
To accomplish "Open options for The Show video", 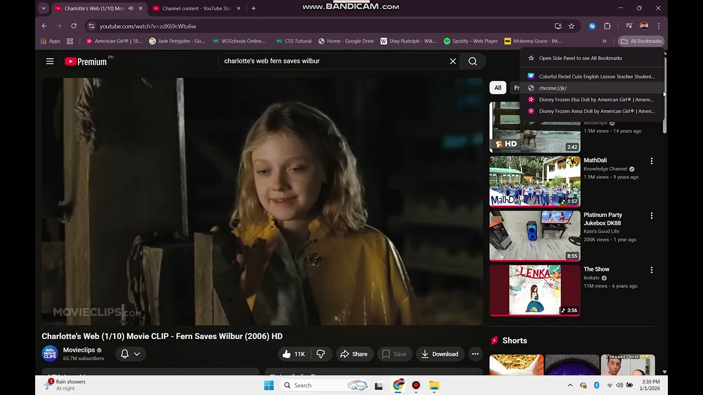I will [x=652, y=270].
